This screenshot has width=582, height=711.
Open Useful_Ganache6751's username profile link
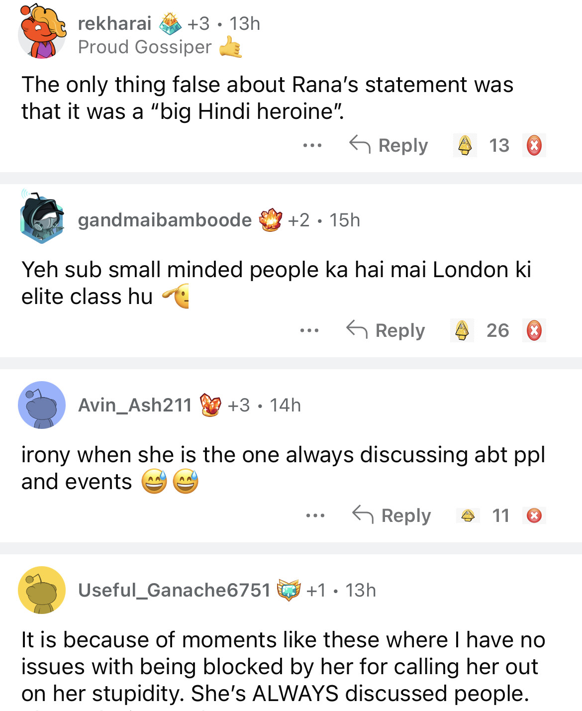point(174,590)
